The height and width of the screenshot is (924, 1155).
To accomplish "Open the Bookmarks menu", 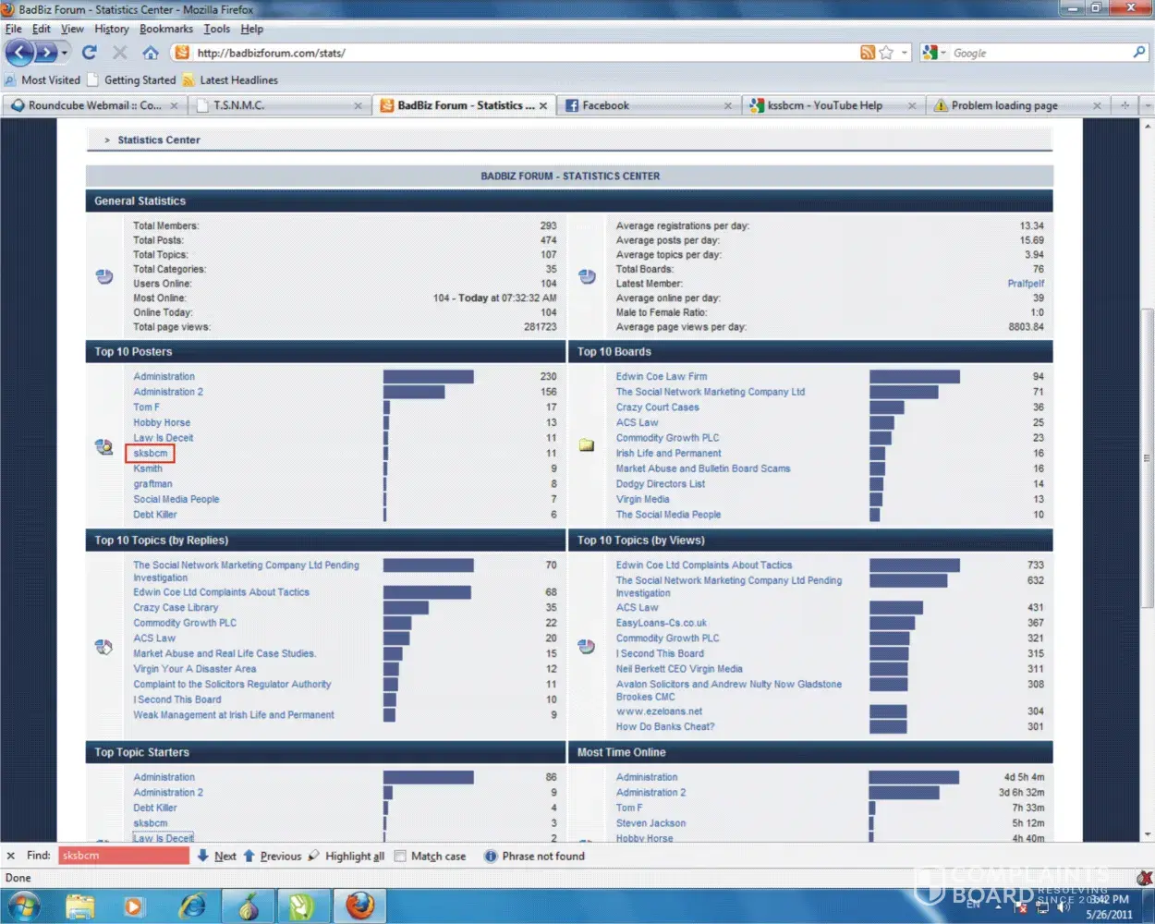I will (x=166, y=29).
